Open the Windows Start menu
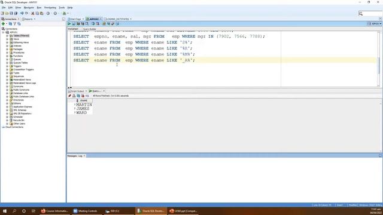 5,211
